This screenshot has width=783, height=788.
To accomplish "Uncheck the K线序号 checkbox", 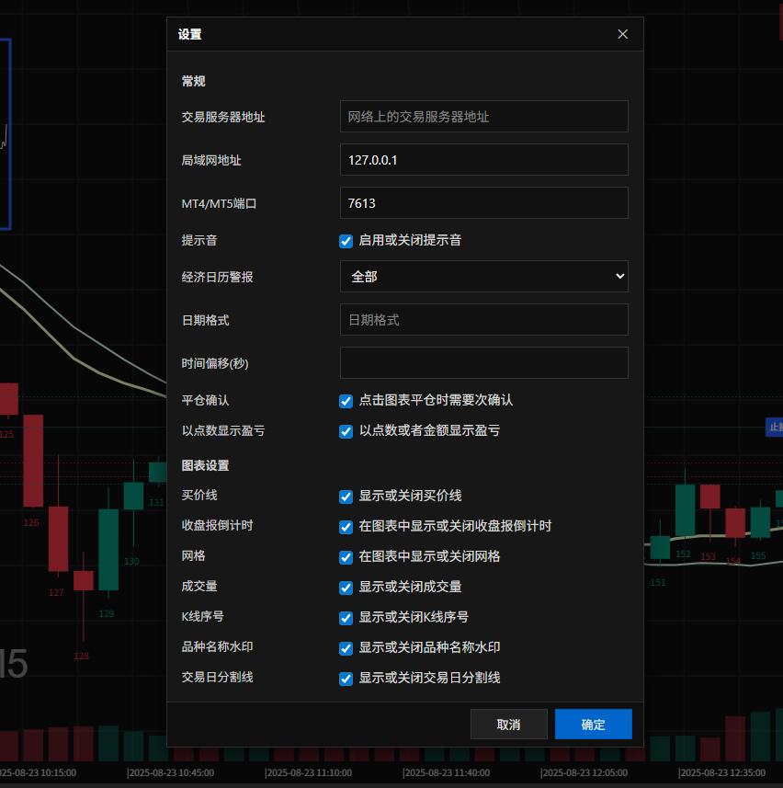I will 346,618.
